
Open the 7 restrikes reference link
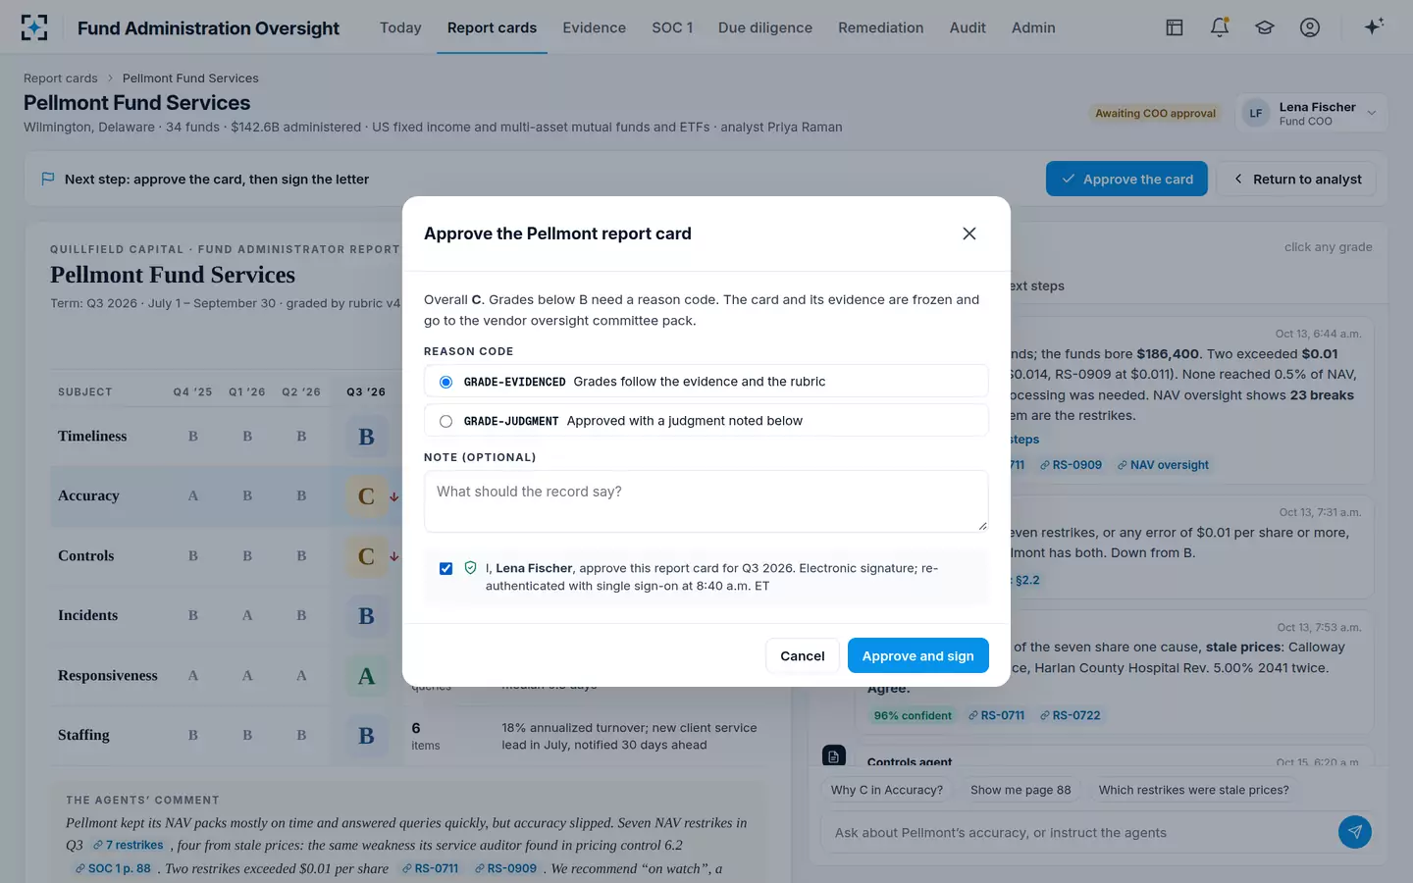128,845
